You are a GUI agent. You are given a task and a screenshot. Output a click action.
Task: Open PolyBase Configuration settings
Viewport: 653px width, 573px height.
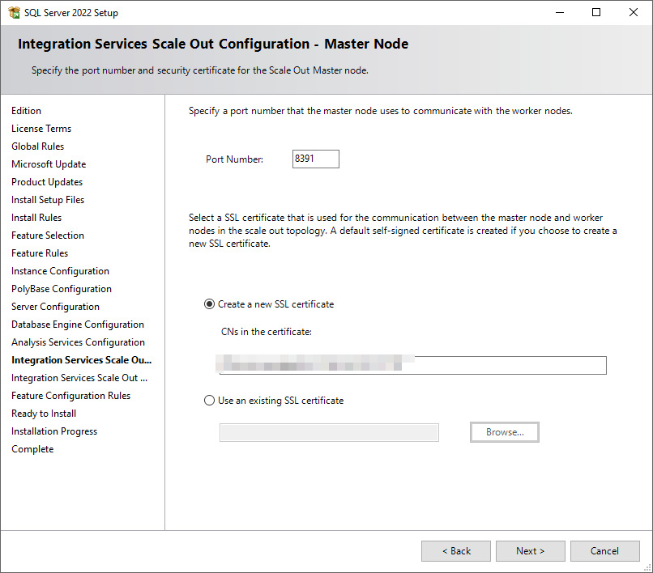point(61,288)
